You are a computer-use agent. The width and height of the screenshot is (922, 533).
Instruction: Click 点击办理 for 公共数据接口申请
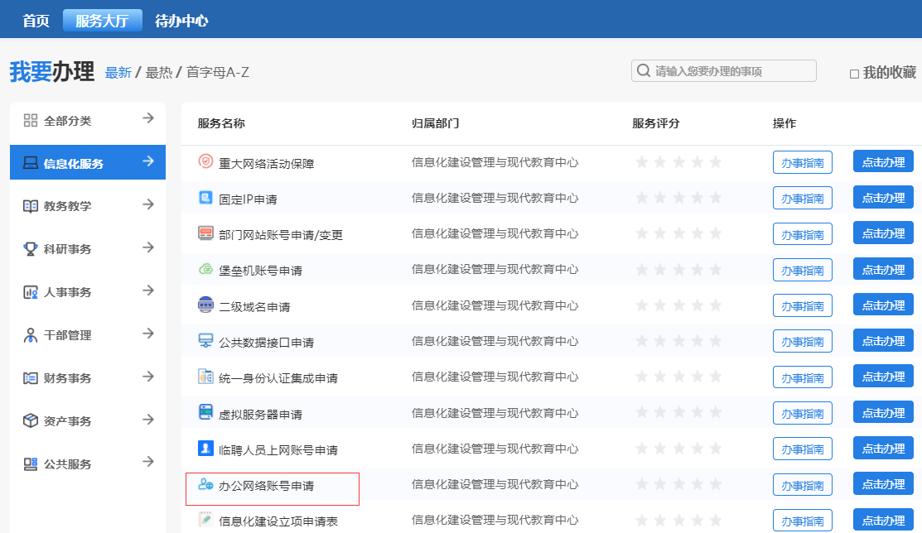click(x=883, y=341)
